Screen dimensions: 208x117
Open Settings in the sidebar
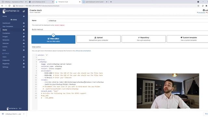tap(5, 67)
